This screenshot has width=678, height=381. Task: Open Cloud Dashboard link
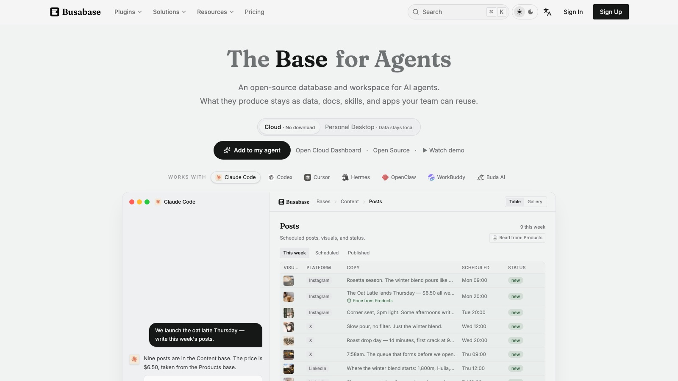(x=328, y=150)
